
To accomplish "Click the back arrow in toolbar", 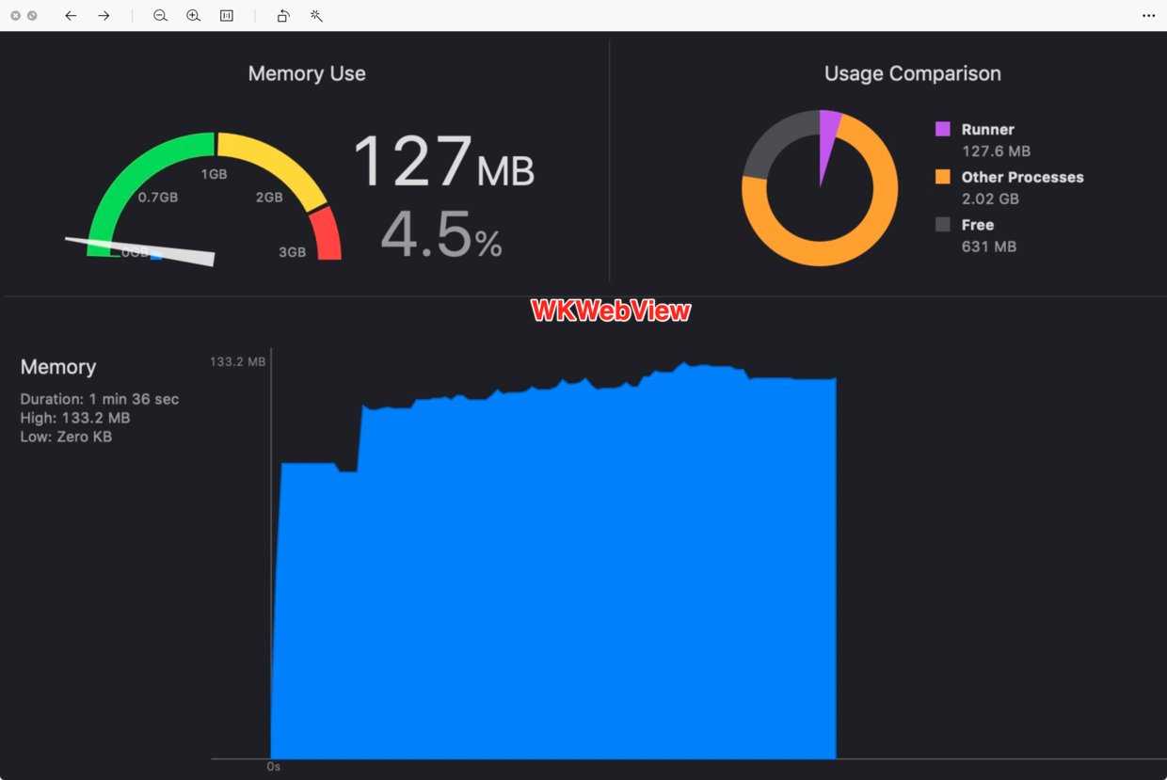I will pos(71,16).
